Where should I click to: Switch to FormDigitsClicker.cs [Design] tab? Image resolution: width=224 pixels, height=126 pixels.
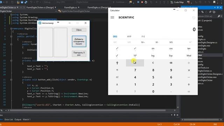[x=40, y=7]
